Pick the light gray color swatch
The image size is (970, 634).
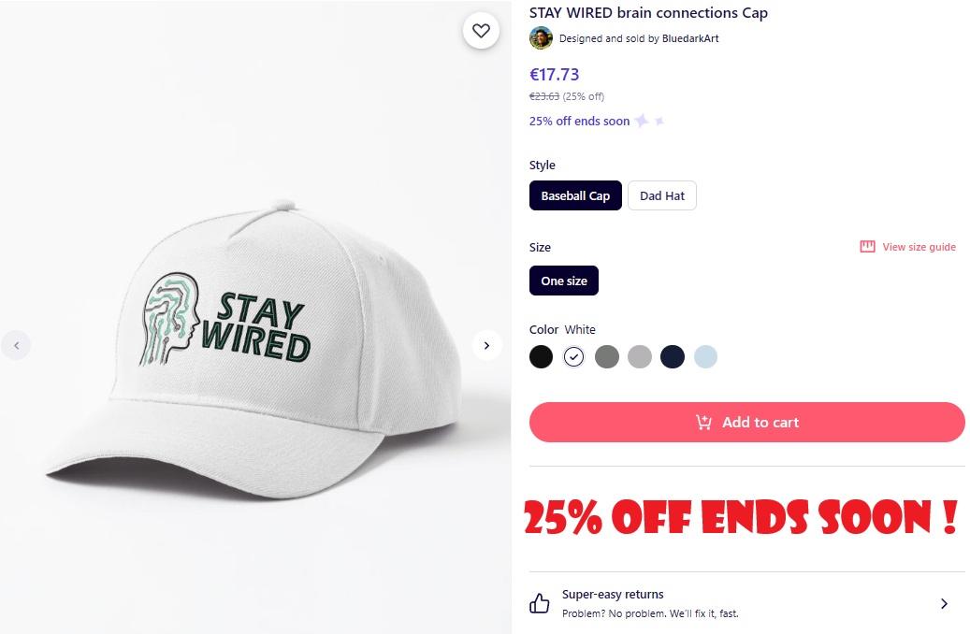(x=640, y=356)
